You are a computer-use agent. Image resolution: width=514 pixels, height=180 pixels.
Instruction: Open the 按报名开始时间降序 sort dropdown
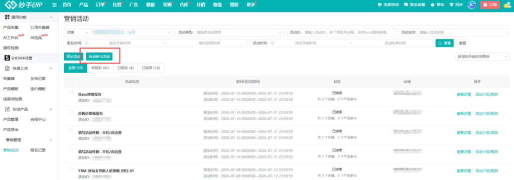(482, 56)
